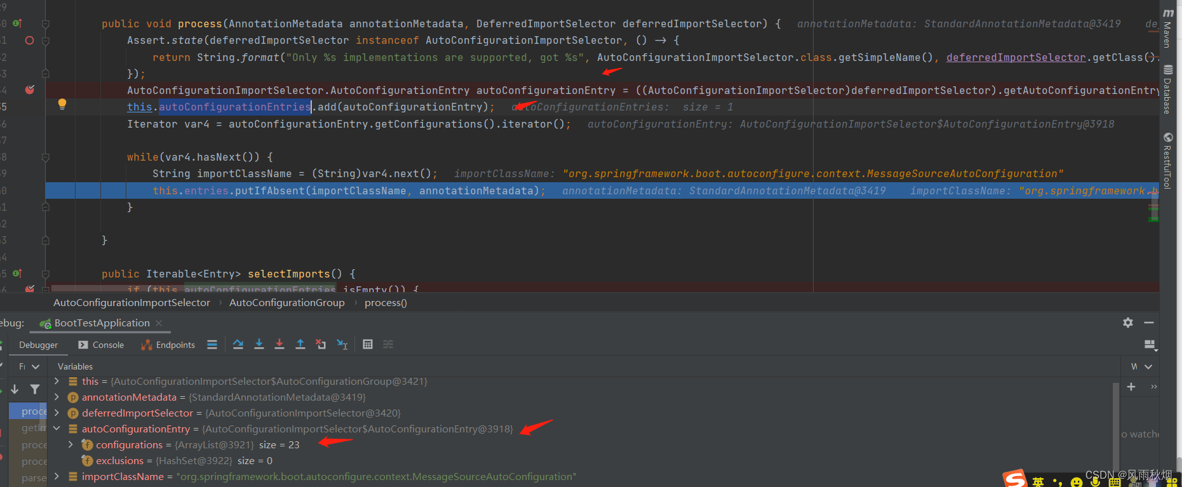Show more watches toolbar actions
This screenshot has height=487, width=1182.
[1153, 387]
